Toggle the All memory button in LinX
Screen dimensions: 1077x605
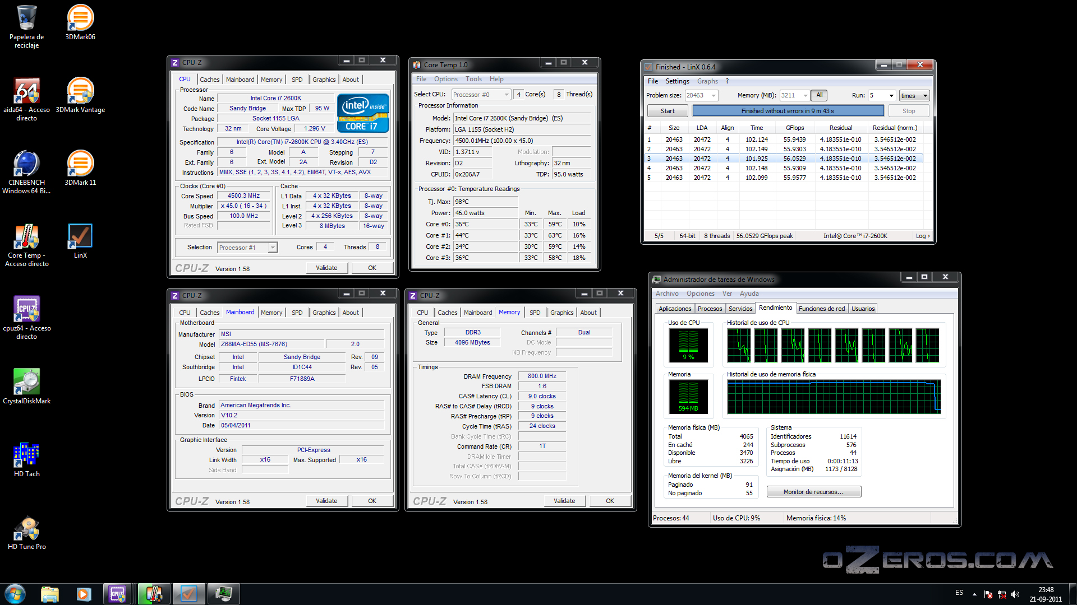click(x=820, y=95)
